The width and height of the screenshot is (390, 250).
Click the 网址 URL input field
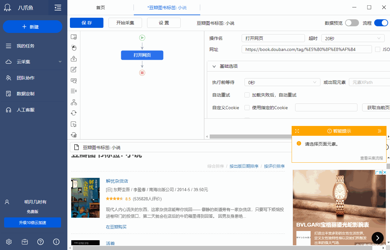click(307, 49)
